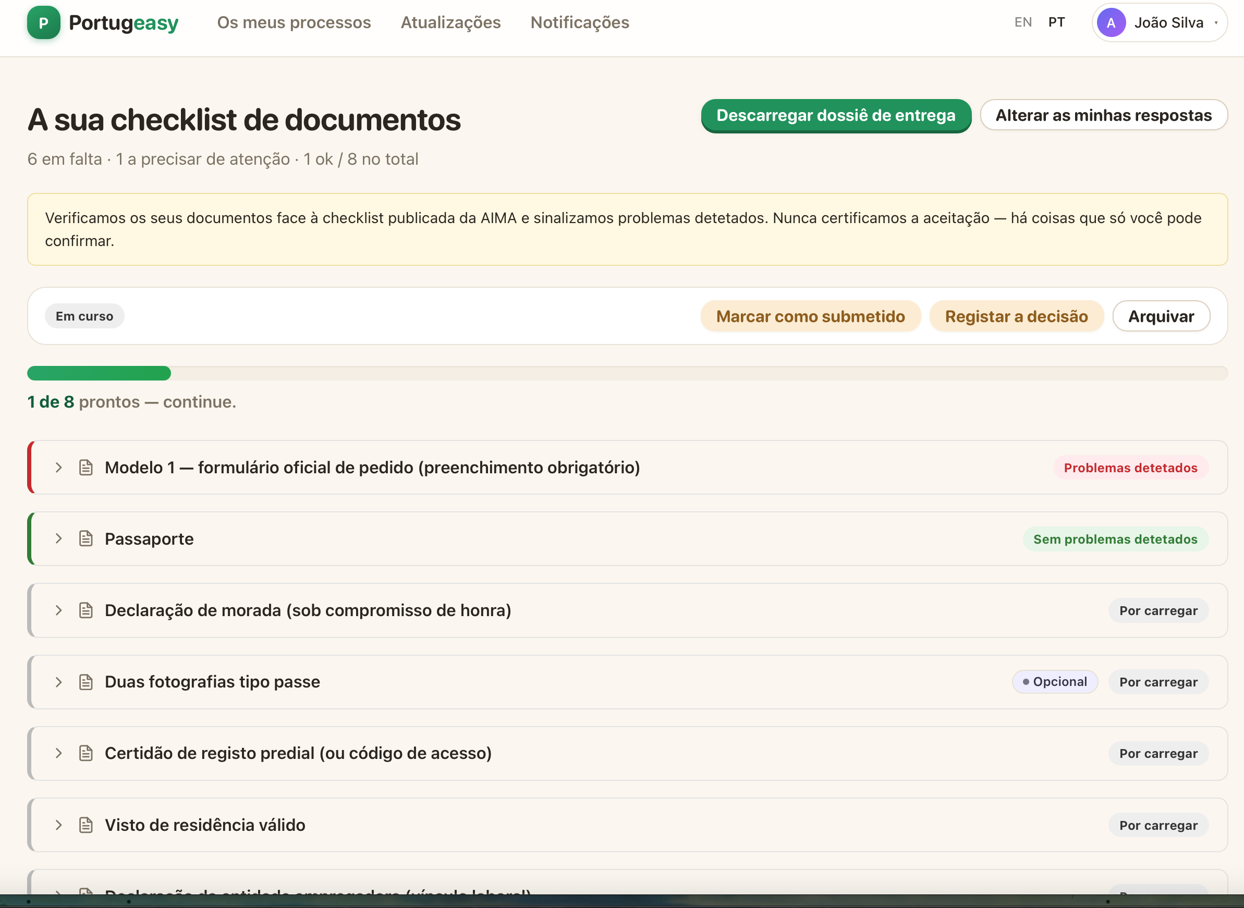The image size is (1244, 908).
Task: Click the Portugeasy brand name link
Action: click(x=124, y=22)
